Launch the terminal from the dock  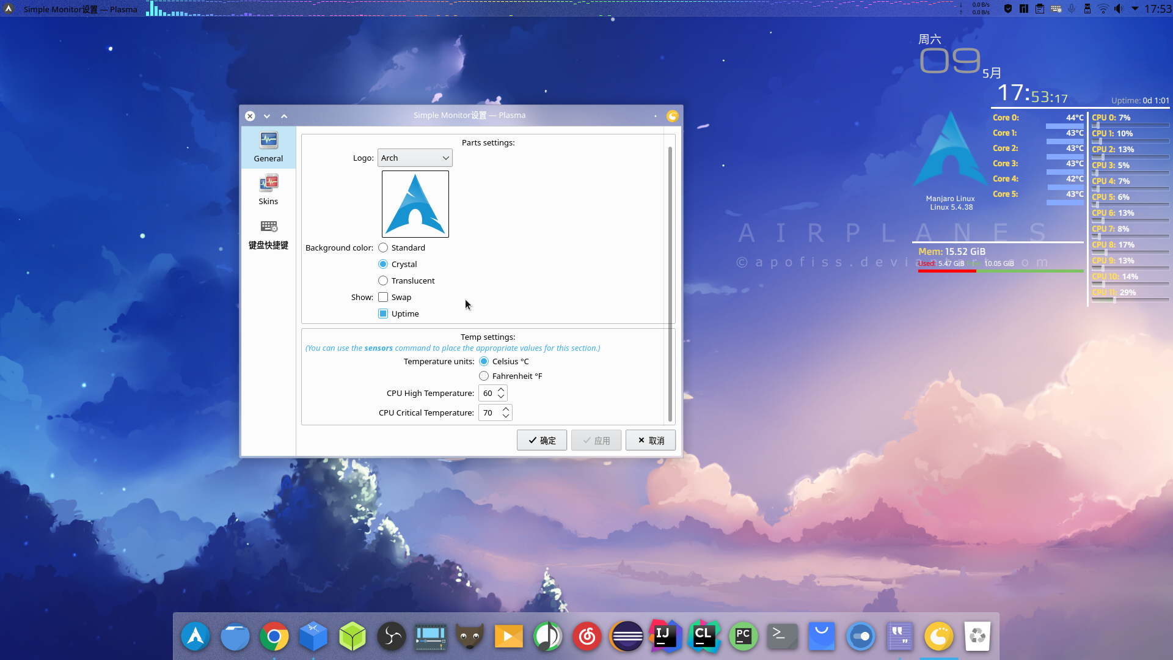(782, 636)
